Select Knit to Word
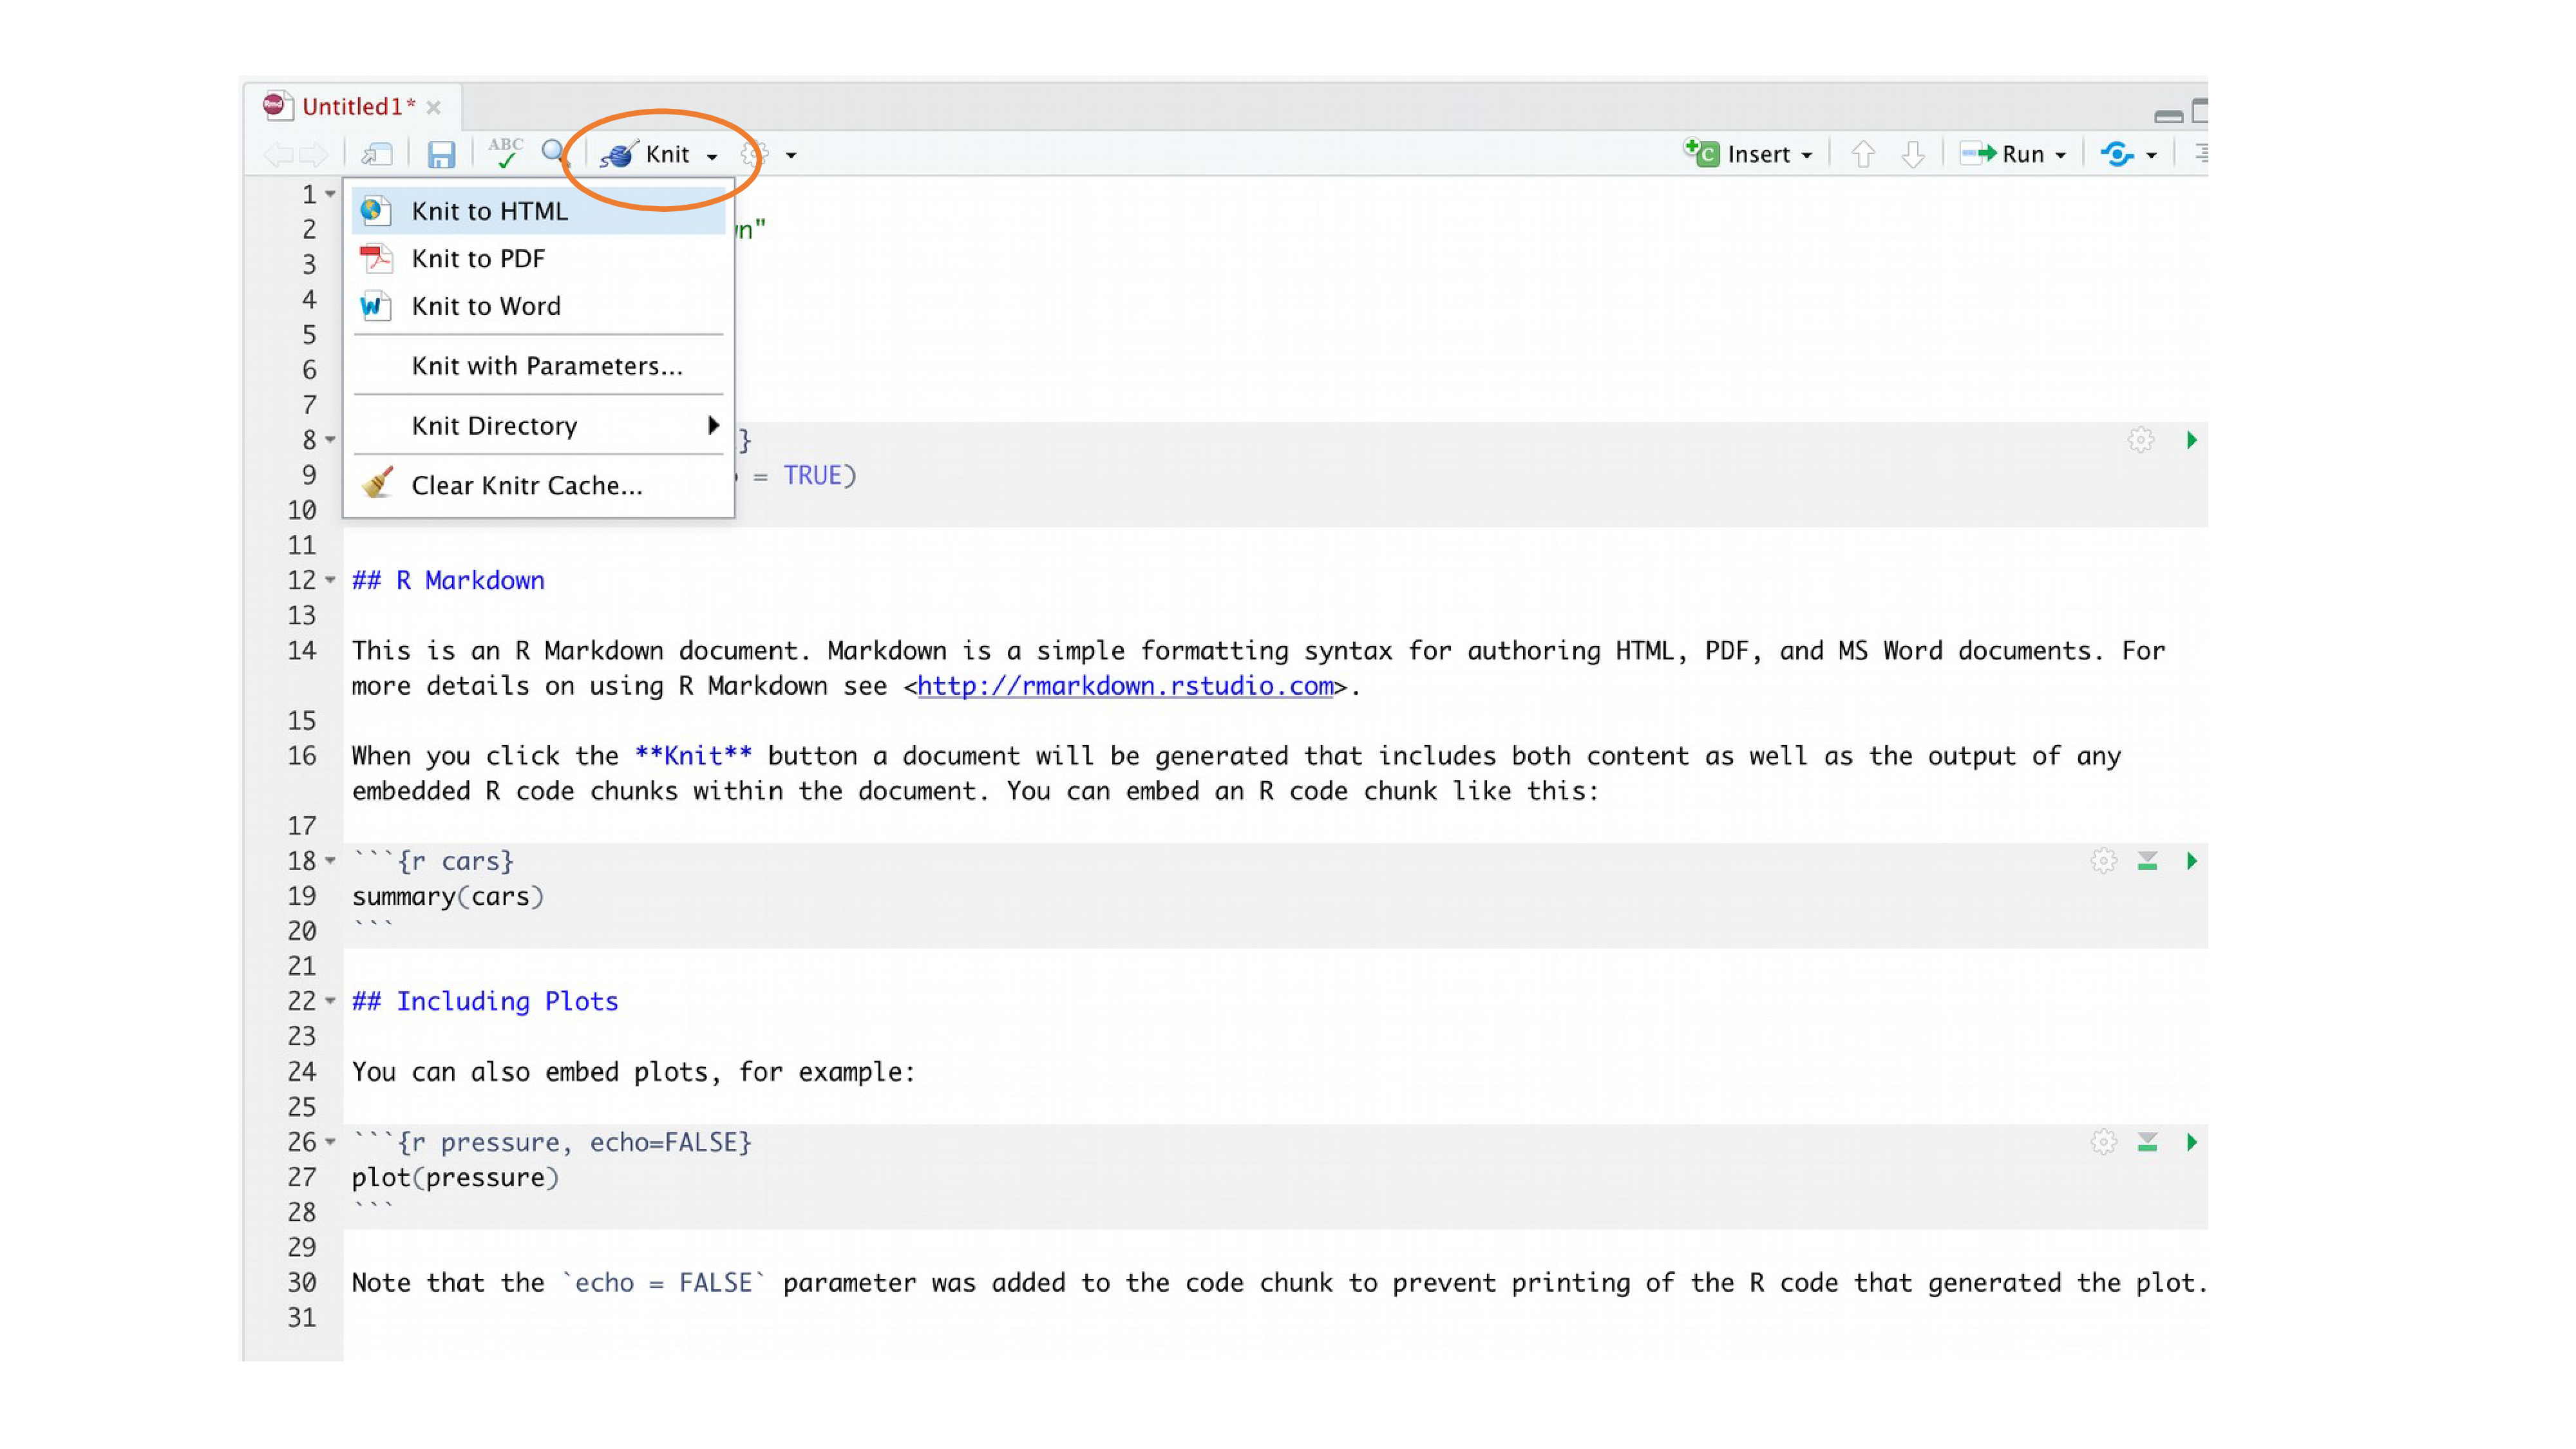The height and width of the screenshot is (1449, 2576). click(x=538, y=306)
